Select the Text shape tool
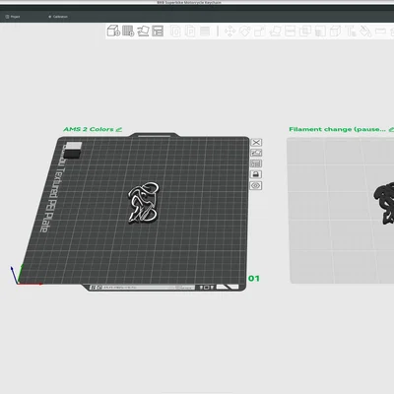394x394 pixels. point(351,32)
